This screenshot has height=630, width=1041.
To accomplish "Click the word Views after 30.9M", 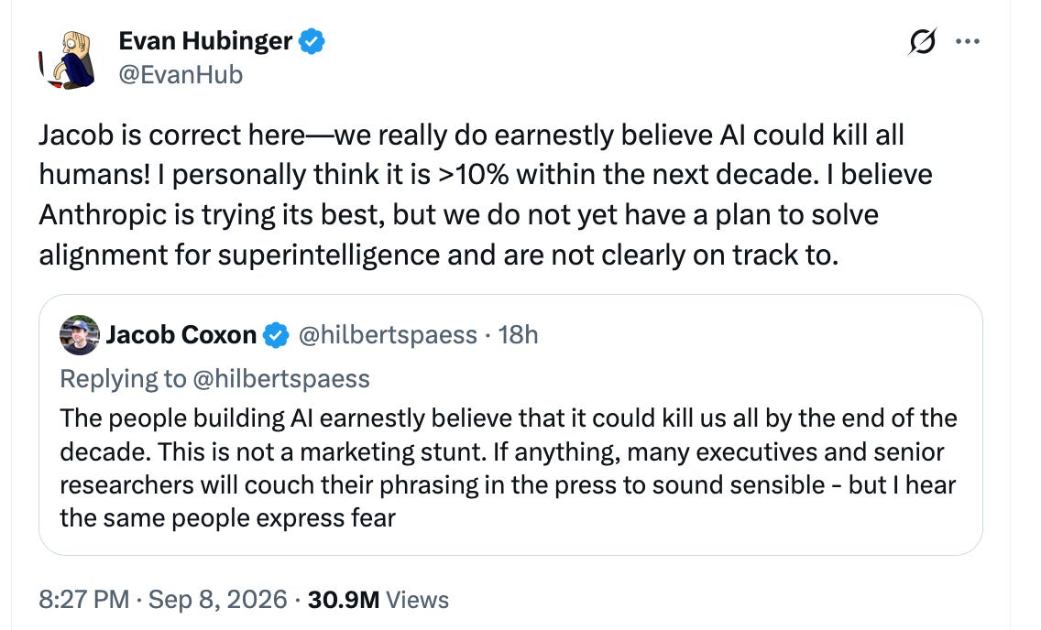I will [418, 600].
